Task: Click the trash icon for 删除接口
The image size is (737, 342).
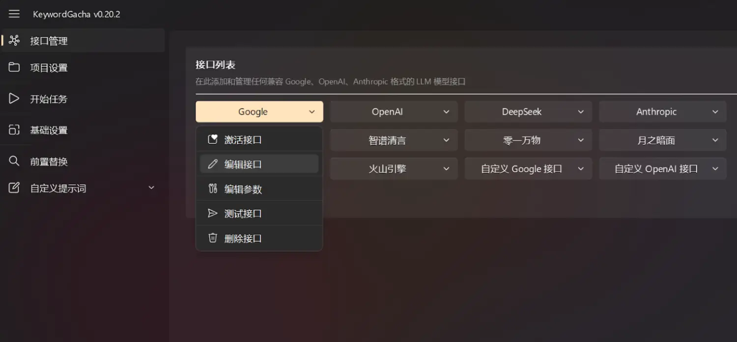Action: (213, 238)
